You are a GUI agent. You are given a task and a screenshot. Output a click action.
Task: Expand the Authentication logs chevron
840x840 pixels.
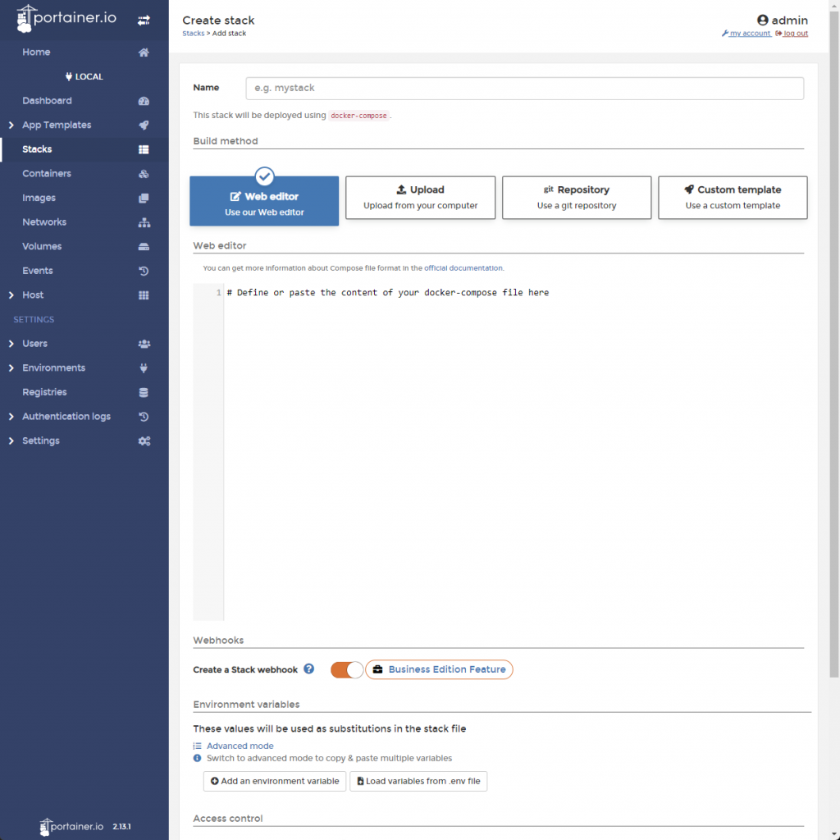[x=11, y=416]
